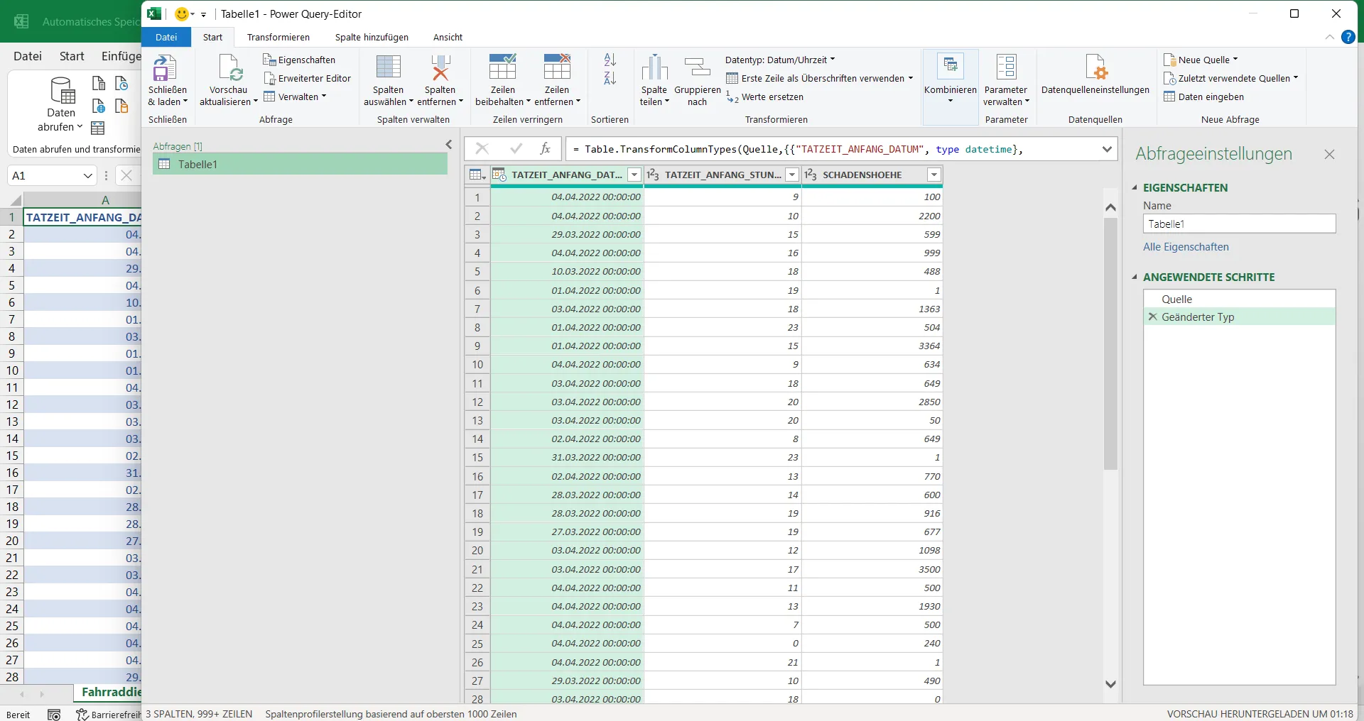Screen dimensions: 1364x721
Task: Open filter dropdown of TATZEIT_ANFANG_DAT column
Action: [x=634, y=175]
